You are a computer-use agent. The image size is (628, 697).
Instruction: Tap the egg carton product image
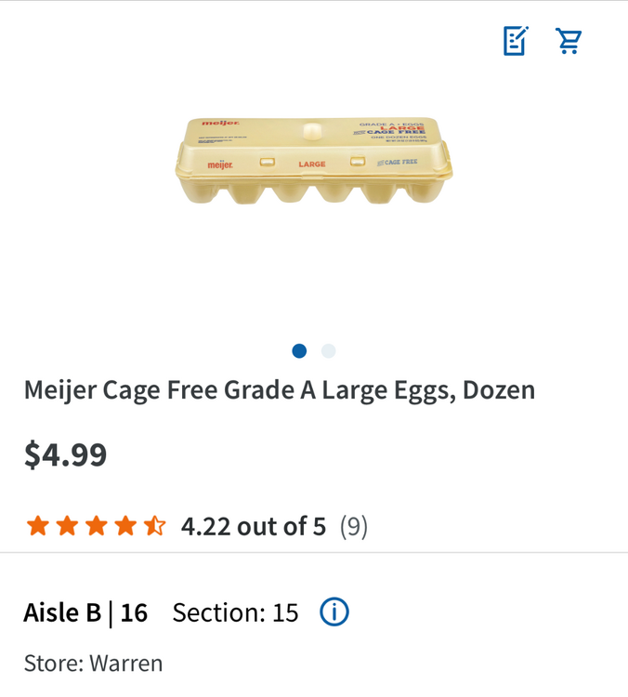[x=314, y=162]
